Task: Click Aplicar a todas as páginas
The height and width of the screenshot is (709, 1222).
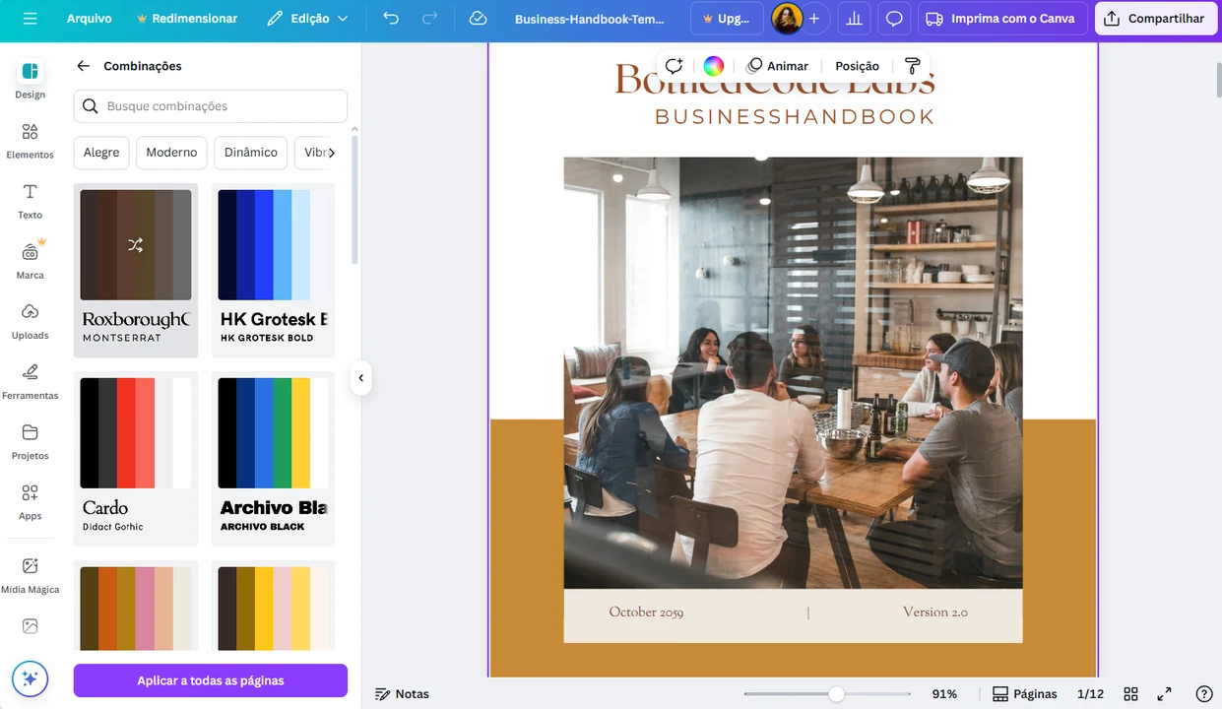Action: 211,680
